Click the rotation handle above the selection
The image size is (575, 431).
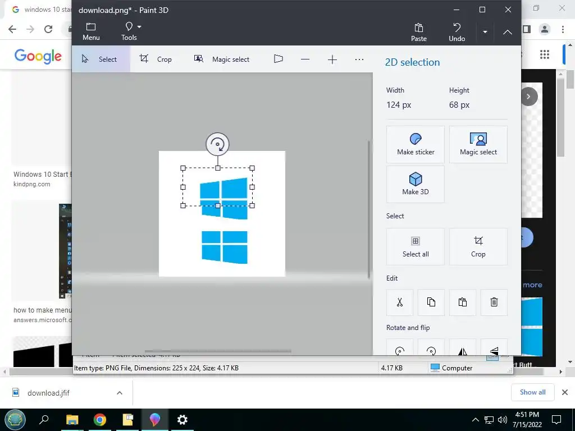[x=217, y=144]
